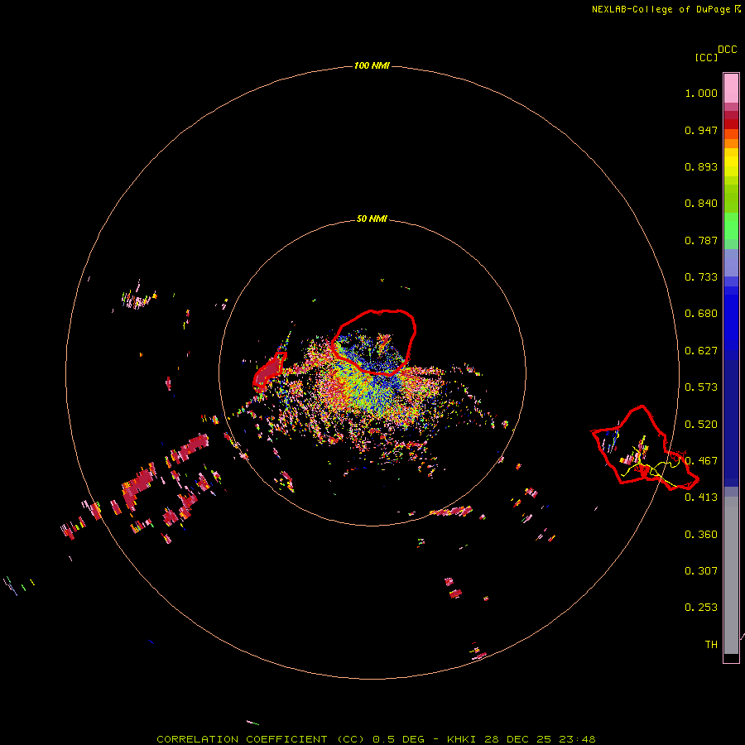Click the 100 NMI range ring label
This screenshot has height=745, width=745.
[x=372, y=65]
